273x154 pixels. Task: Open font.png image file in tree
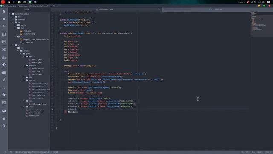click(x=27, y=31)
